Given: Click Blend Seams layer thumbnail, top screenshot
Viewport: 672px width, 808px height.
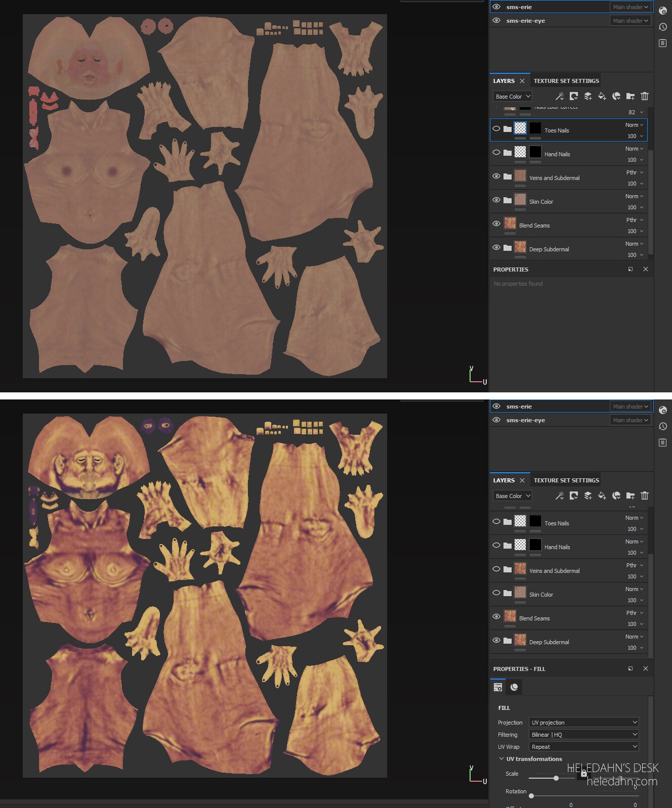Looking at the screenshot, I should coord(510,223).
